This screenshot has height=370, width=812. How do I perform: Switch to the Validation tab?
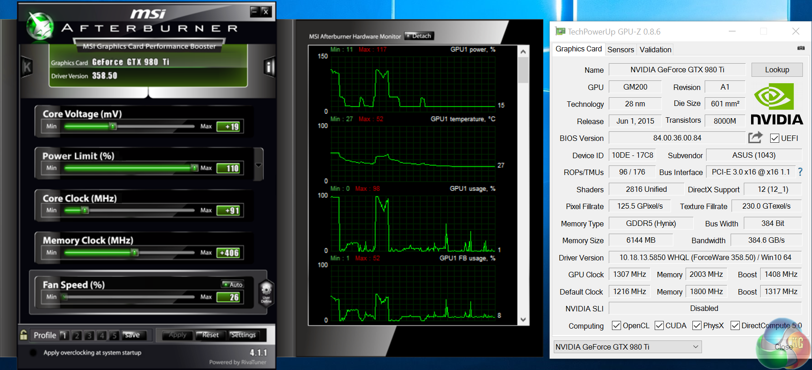click(x=655, y=50)
